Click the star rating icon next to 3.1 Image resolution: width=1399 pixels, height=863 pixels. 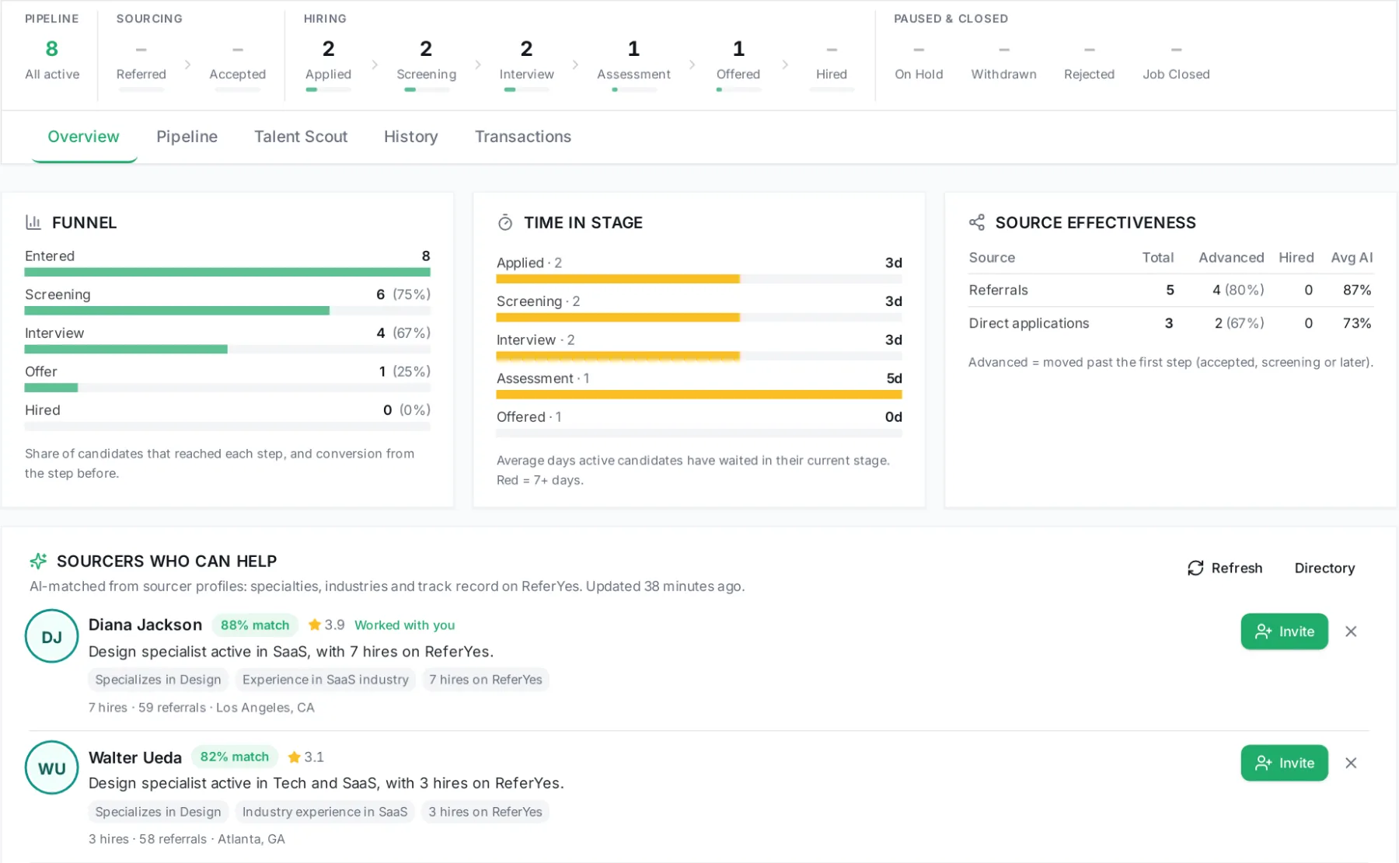[x=295, y=757]
